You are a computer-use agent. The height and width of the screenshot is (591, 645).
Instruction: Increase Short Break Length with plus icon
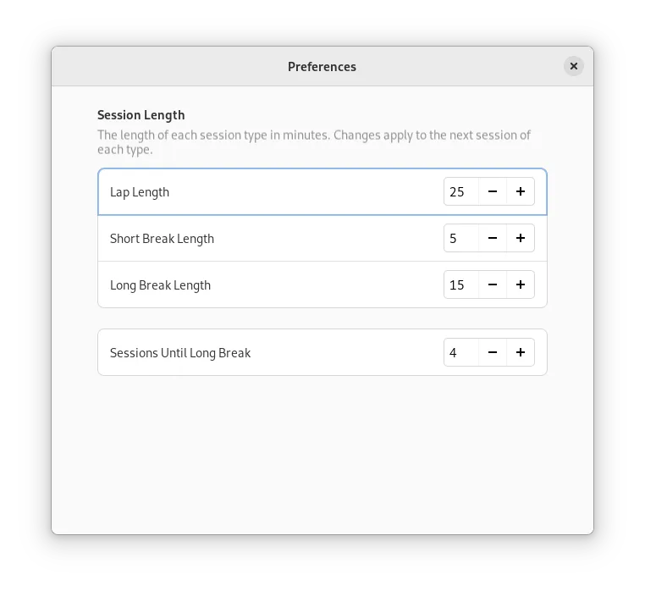(521, 238)
